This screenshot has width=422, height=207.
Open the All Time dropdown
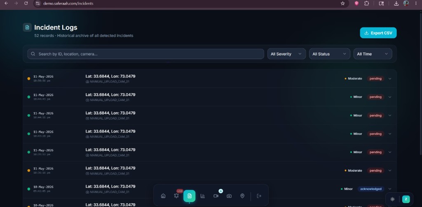373,54
